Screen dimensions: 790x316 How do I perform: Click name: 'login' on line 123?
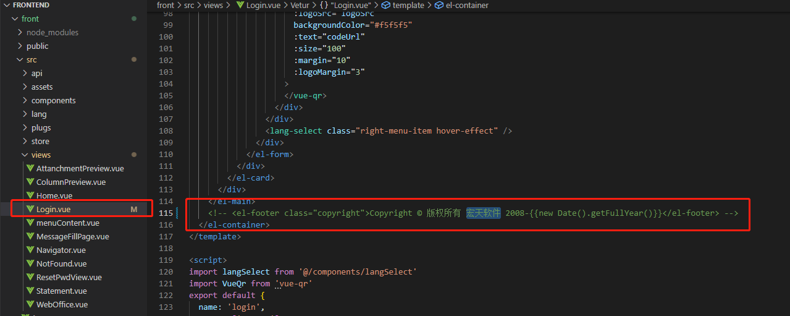coord(232,307)
